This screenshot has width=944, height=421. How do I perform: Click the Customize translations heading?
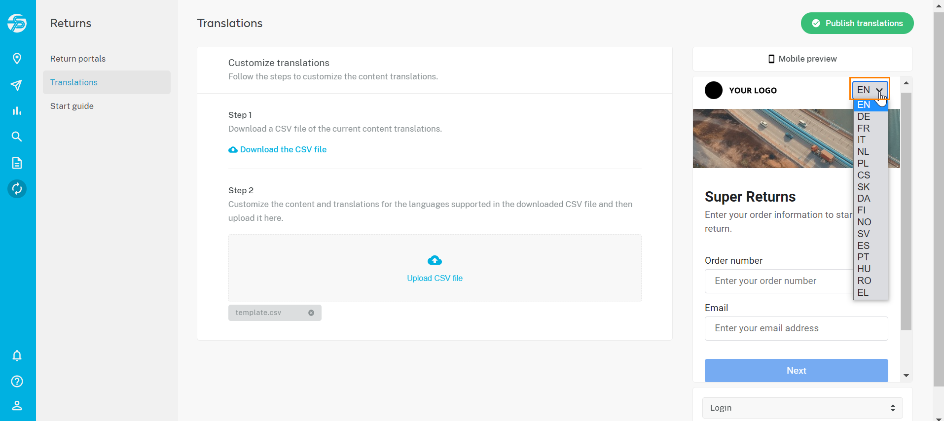[279, 63]
